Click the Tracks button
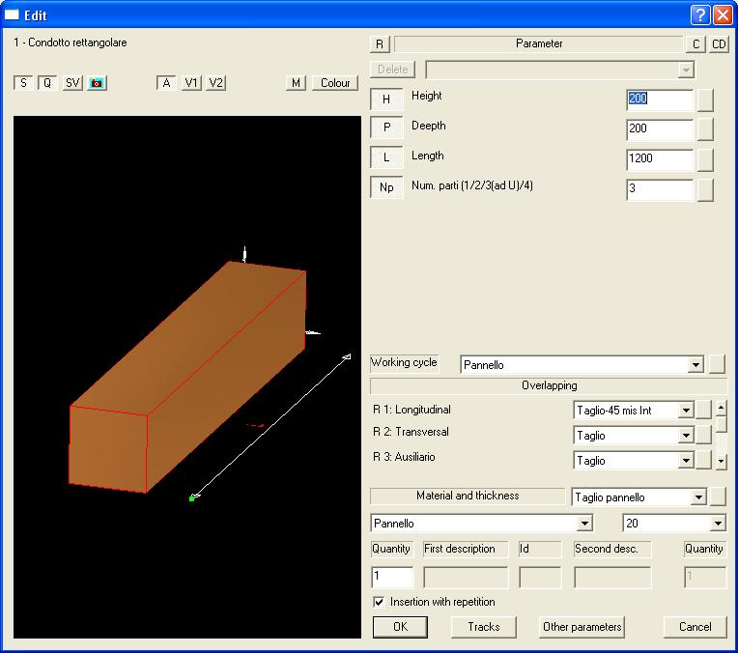The height and width of the screenshot is (653, 738). tap(483, 627)
